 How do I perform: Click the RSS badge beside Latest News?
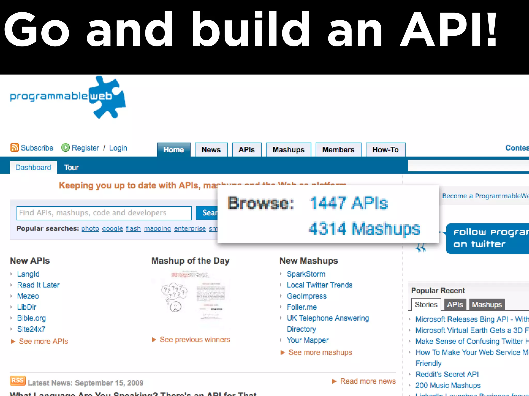18,381
